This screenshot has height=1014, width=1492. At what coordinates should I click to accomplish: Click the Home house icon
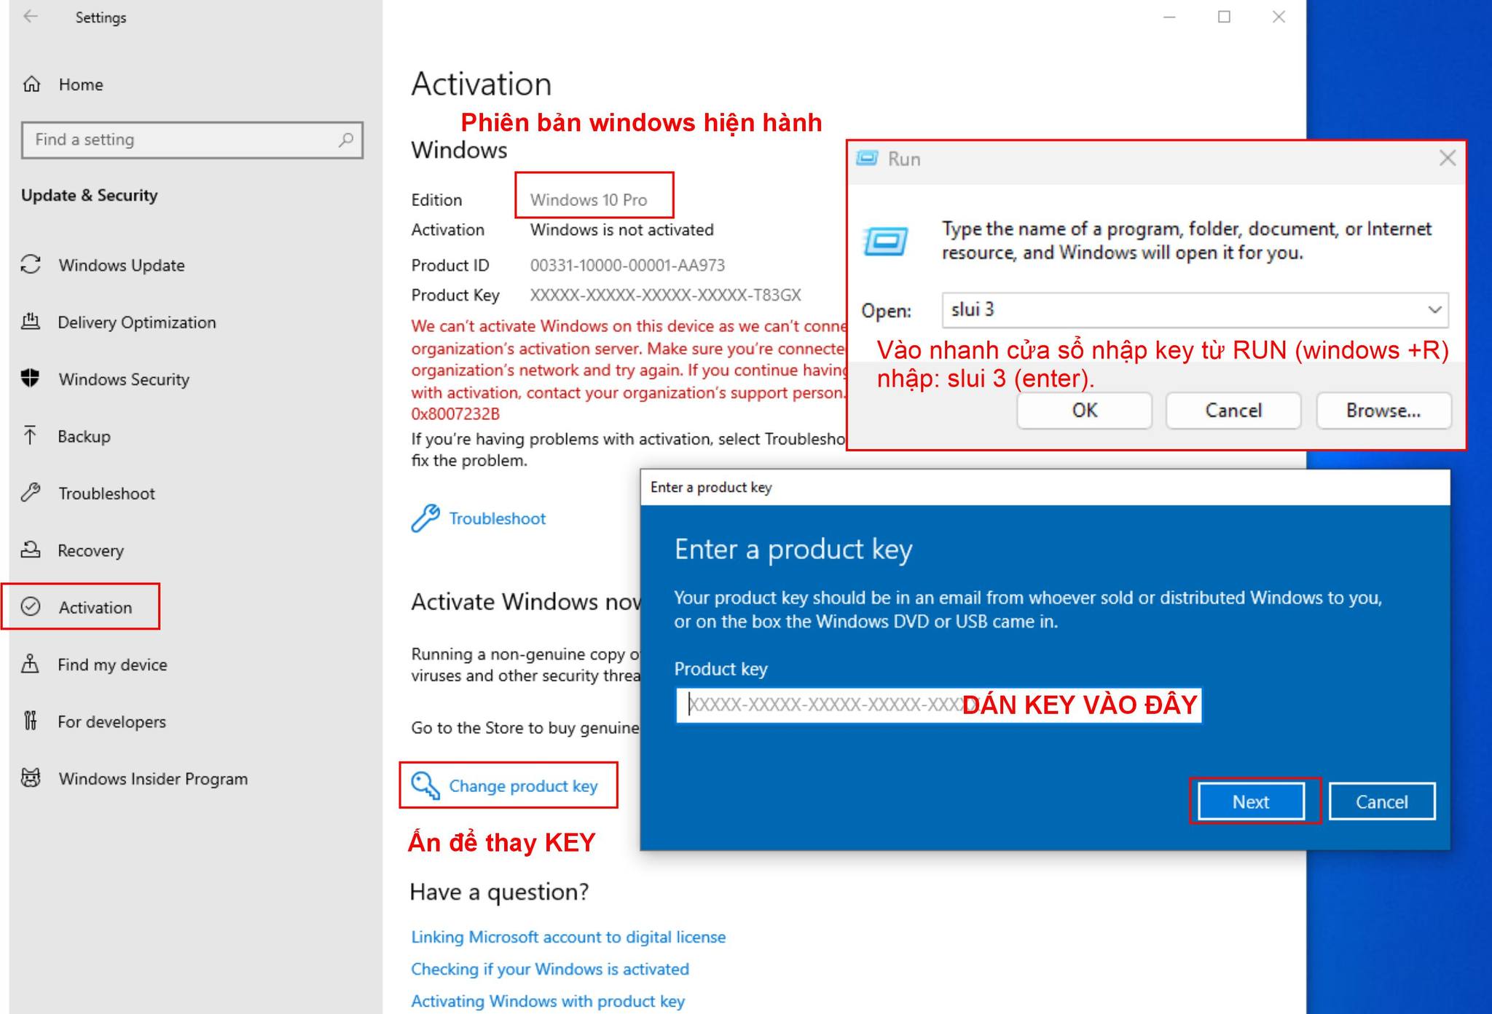click(31, 84)
